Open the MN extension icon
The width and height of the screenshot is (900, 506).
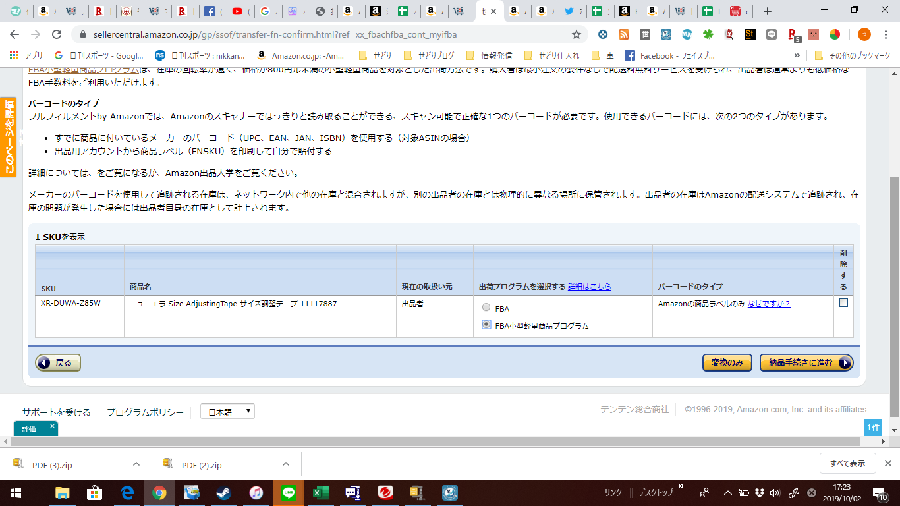(687, 34)
